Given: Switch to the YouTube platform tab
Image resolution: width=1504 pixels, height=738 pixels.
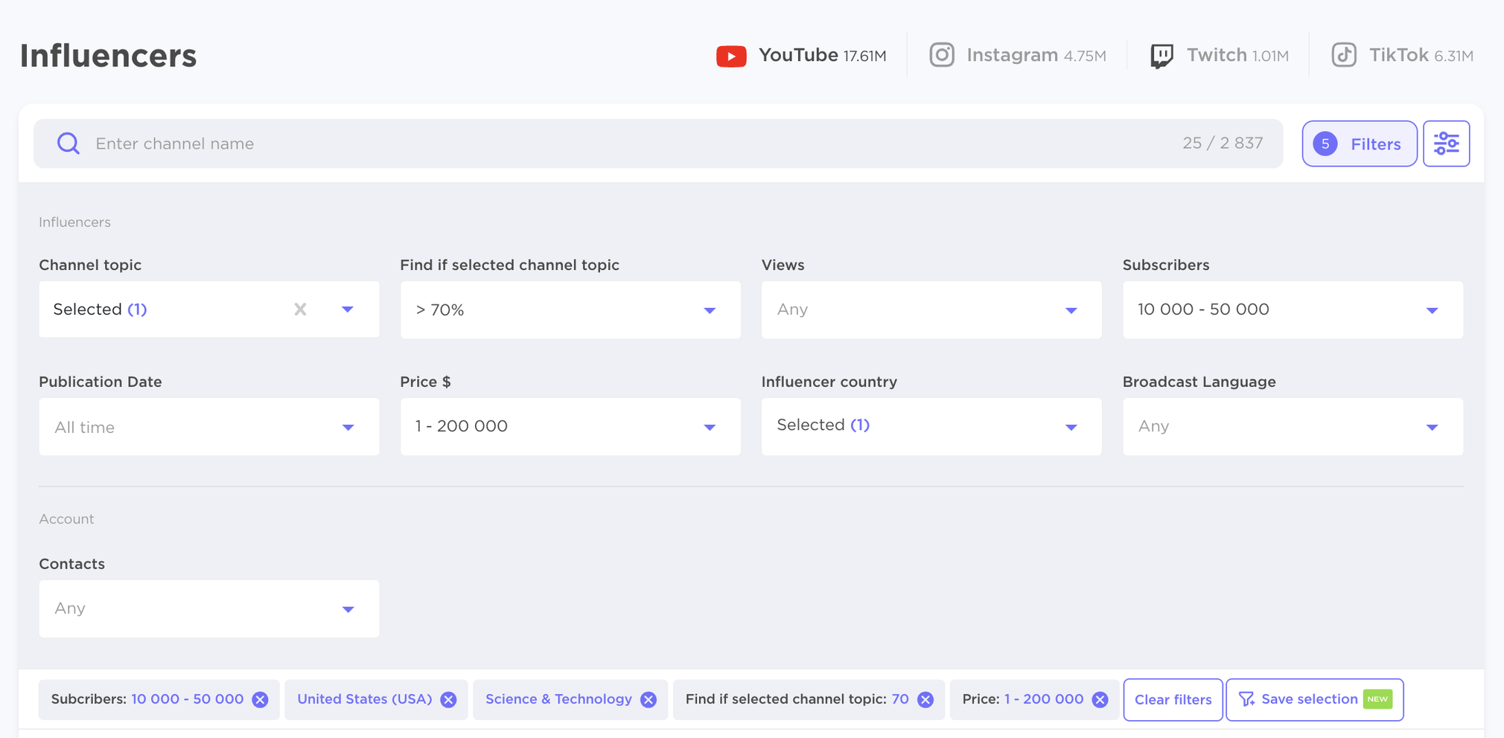Looking at the screenshot, I should pos(801,56).
